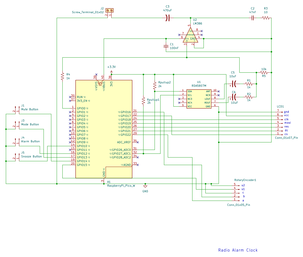The image size is (303, 257).
Task: Select the 'mosi' LCD pin label
Action: pos(287,123)
